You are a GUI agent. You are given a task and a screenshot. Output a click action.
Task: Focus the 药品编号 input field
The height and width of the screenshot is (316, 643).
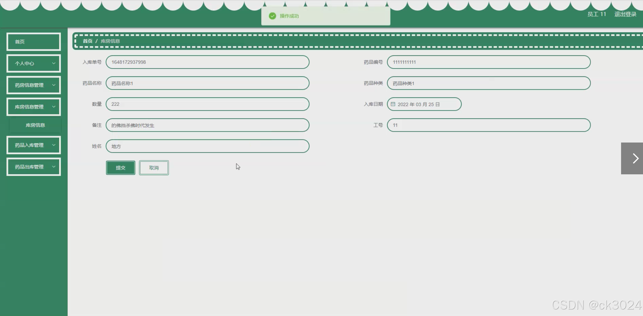[488, 62]
